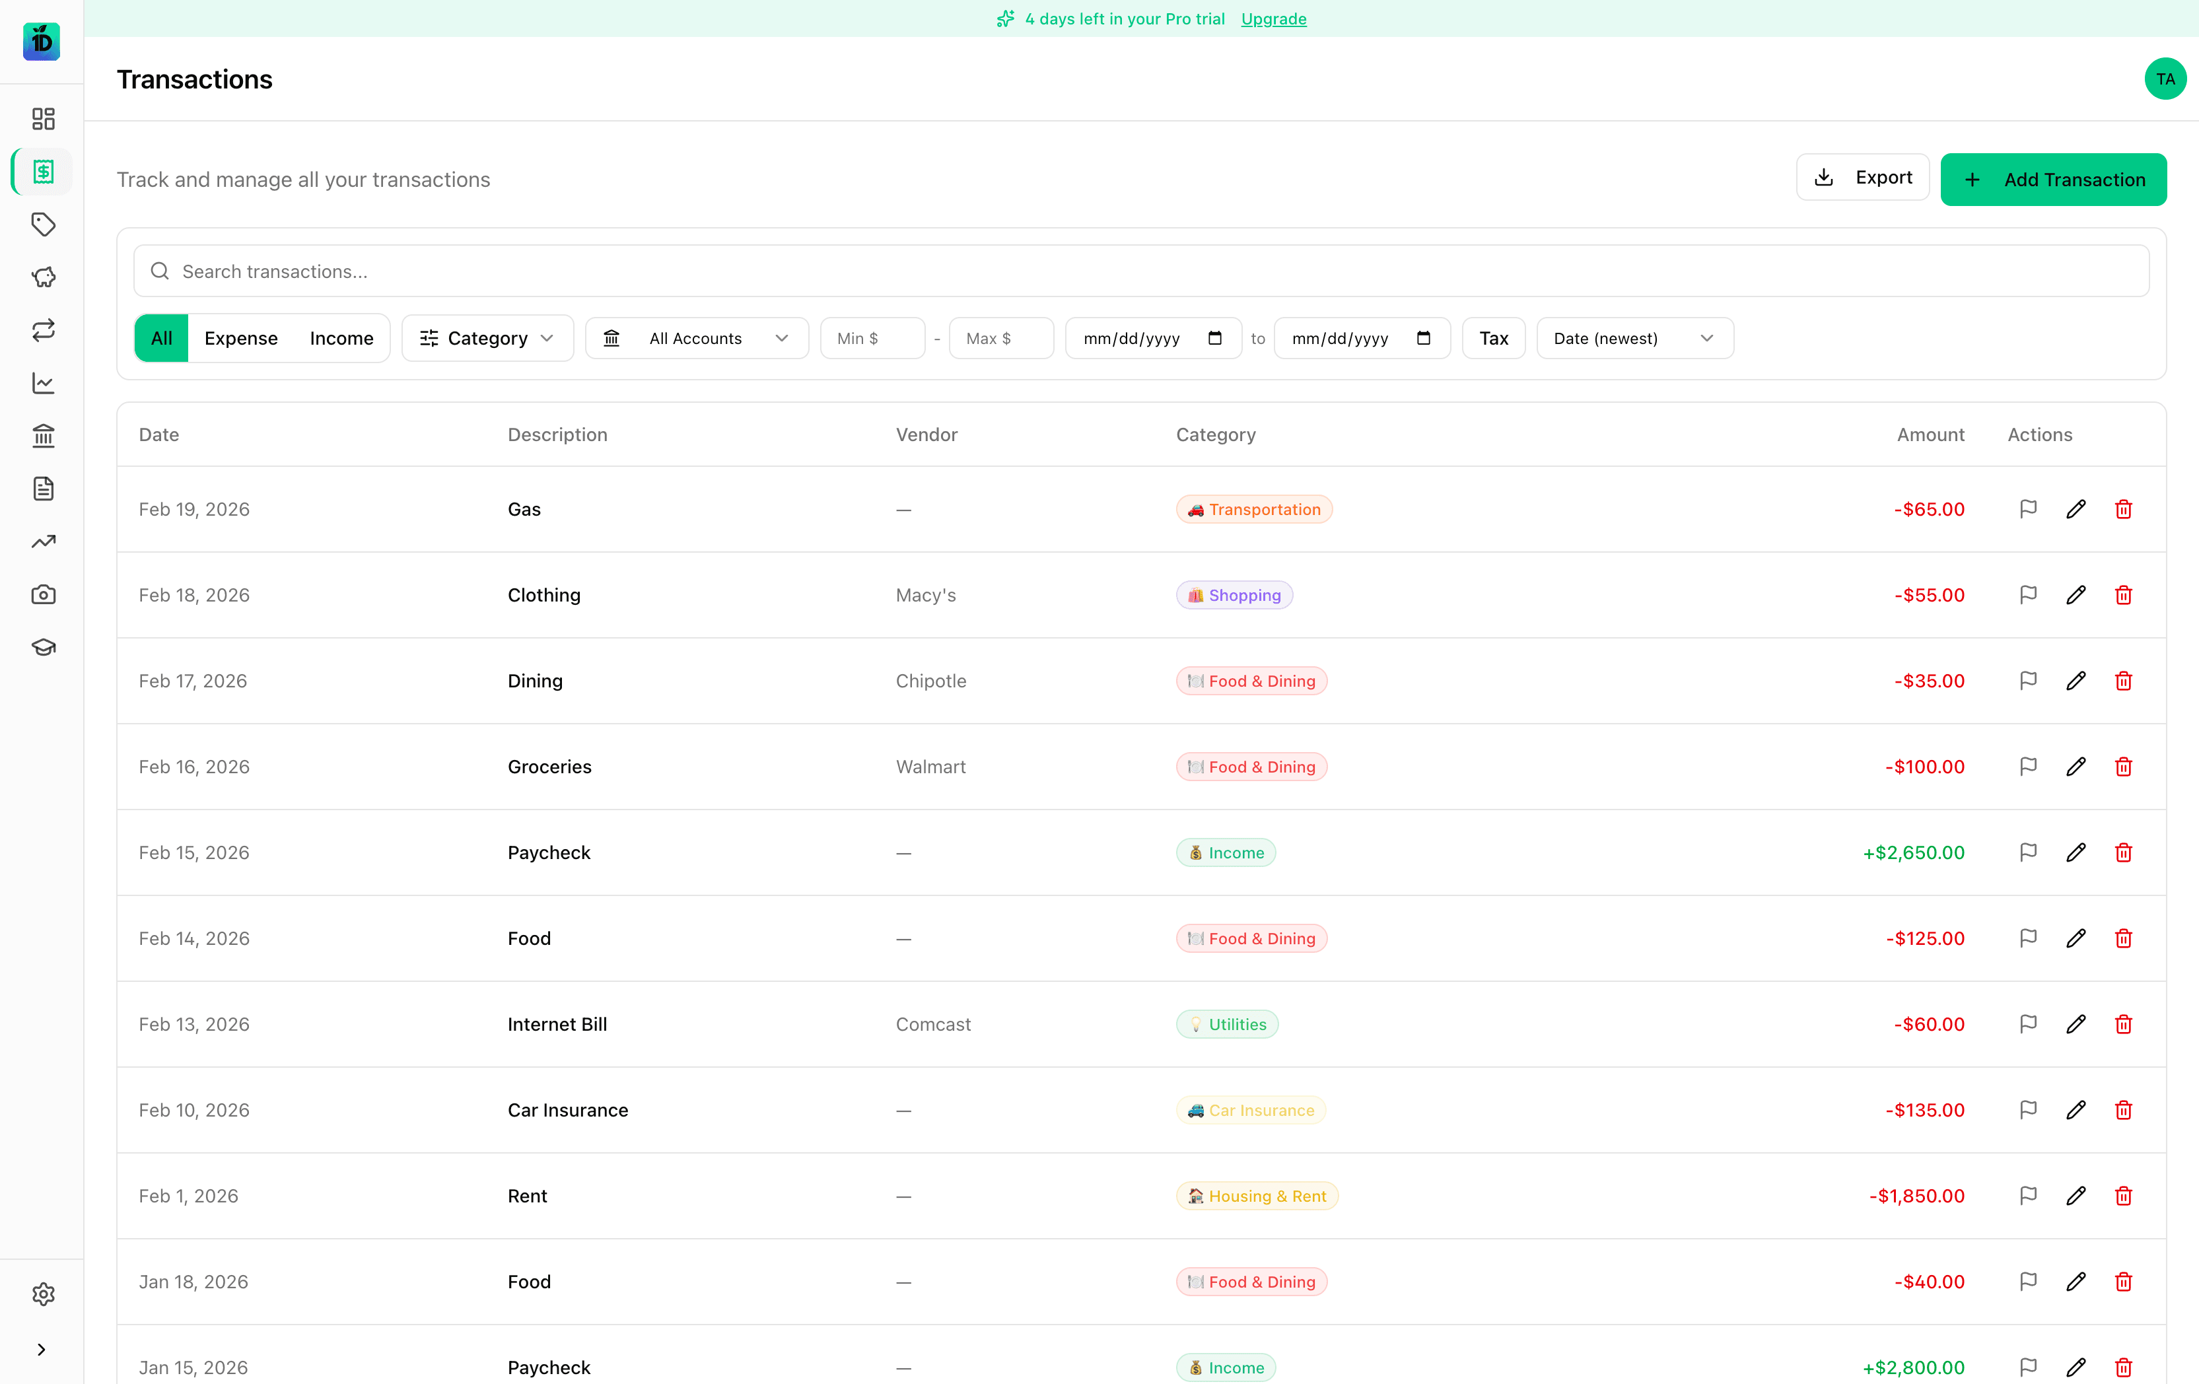Delete the Clothing transaction
2199x1384 pixels.
click(x=2123, y=594)
